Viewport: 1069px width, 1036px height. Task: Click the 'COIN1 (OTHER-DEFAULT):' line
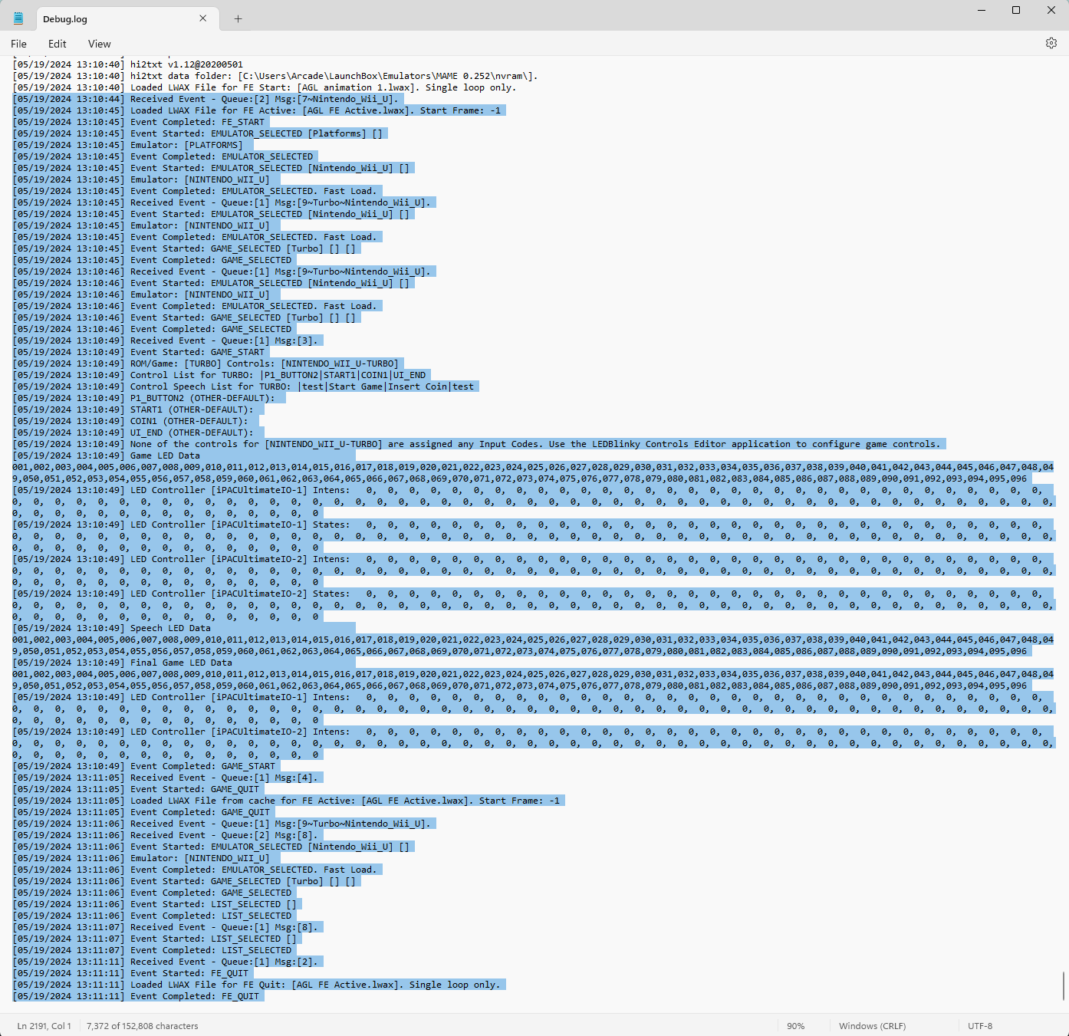130,421
